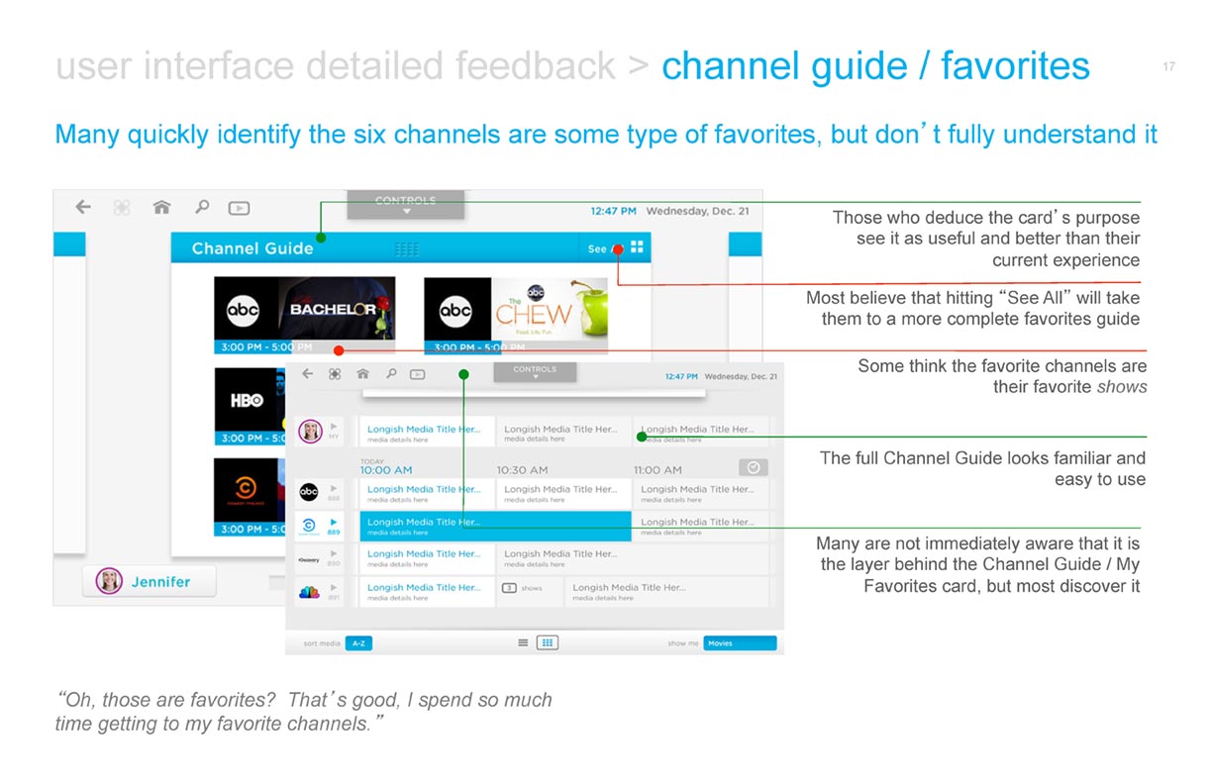Click the back arrow in the front guide window
The width and height of the screenshot is (1212, 784).
coord(308,374)
